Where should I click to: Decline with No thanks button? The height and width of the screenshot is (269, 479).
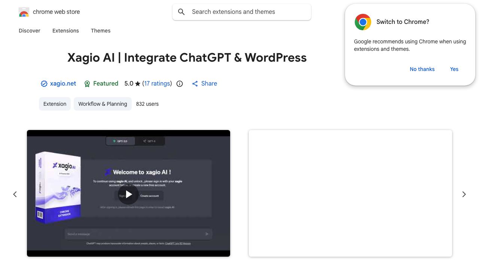[x=422, y=69]
